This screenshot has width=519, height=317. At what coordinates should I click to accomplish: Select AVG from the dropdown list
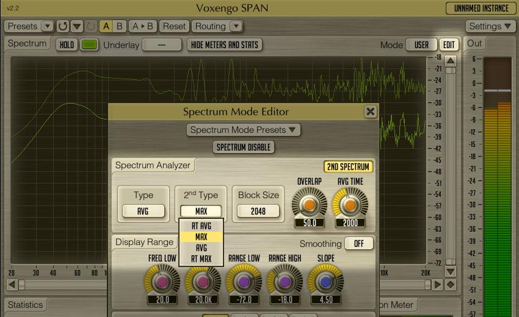click(201, 248)
